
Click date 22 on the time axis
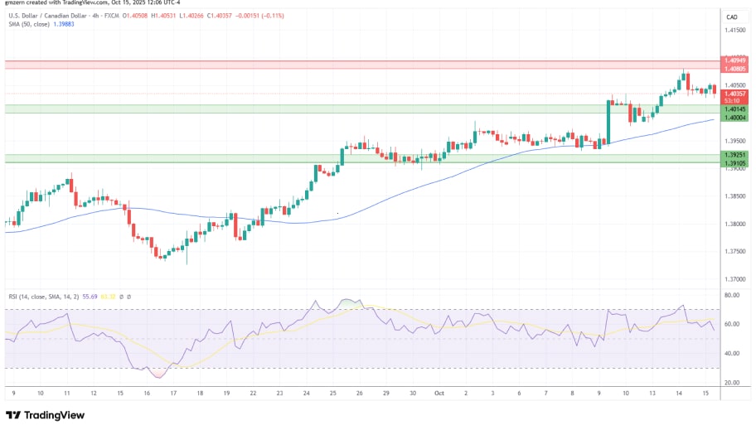click(253, 394)
